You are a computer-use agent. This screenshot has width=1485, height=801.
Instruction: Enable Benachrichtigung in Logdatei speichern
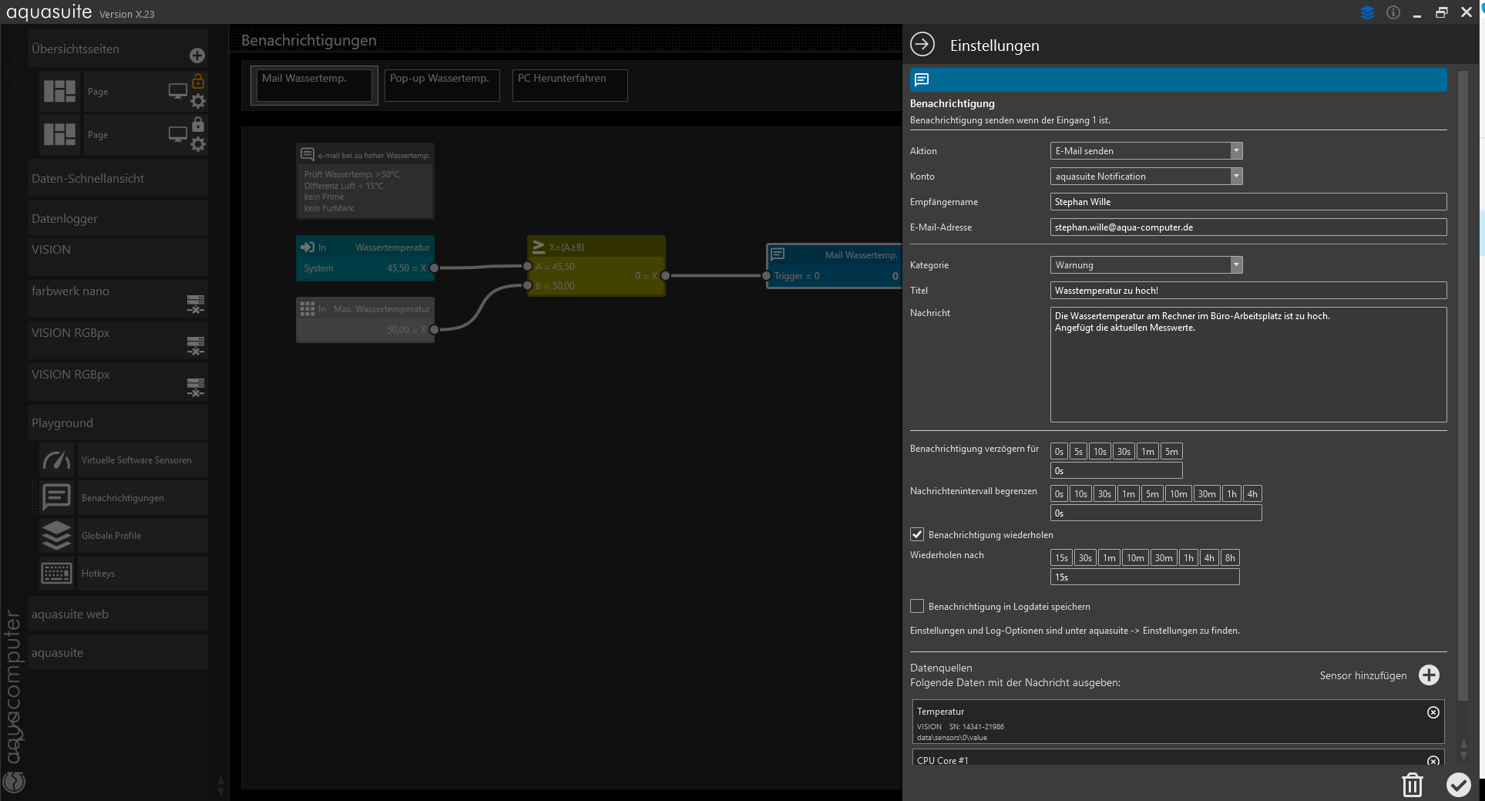point(917,606)
